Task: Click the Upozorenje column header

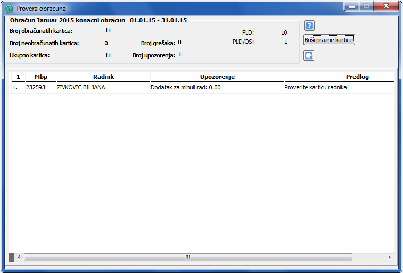Action: tap(217, 77)
